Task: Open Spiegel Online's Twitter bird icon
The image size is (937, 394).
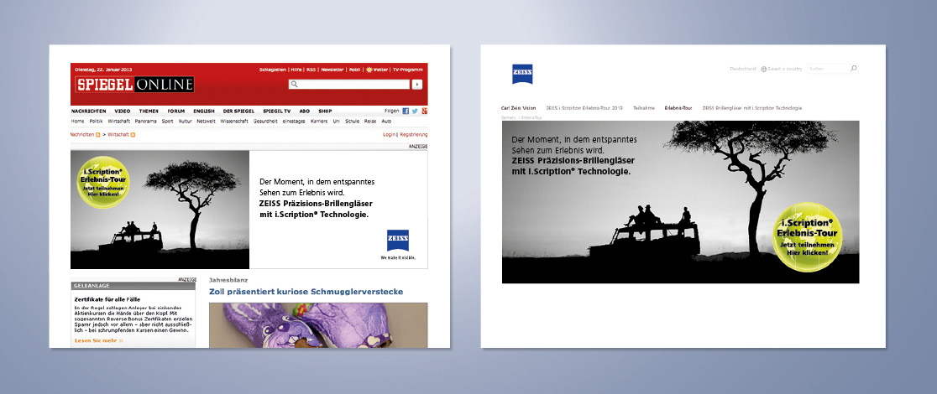Action: (415, 111)
